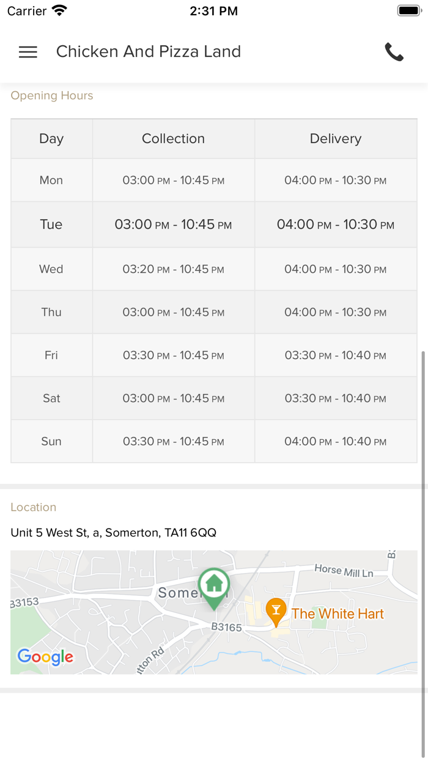Tap the battery status icon
Viewport: 428px width, 761px height.
(x=408, y=10)
